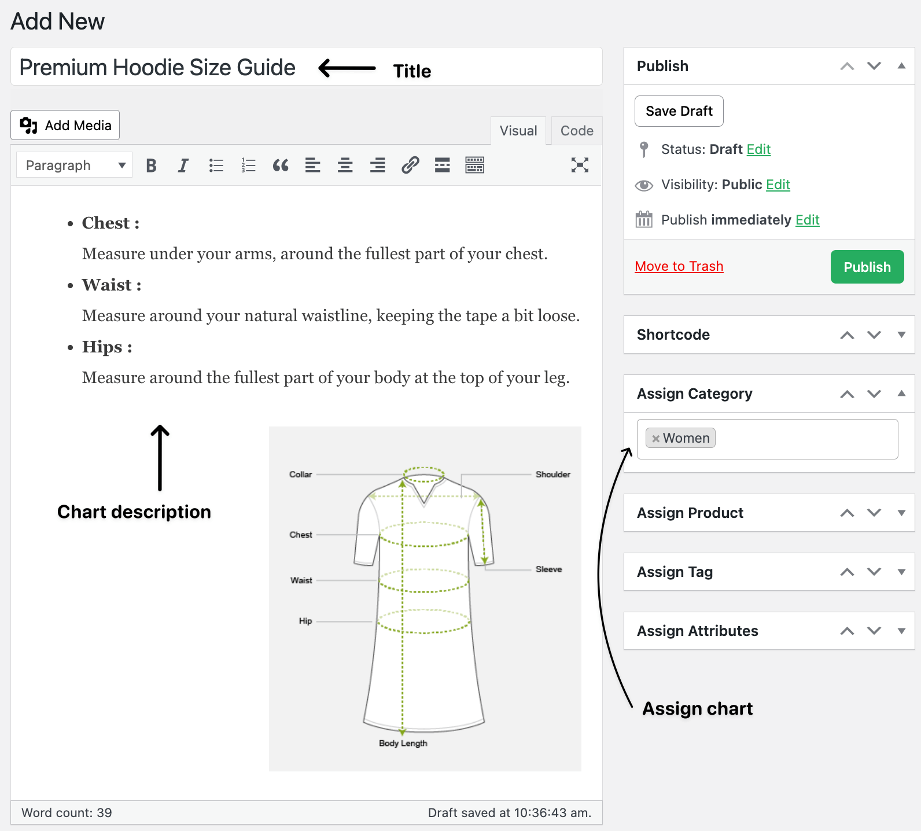Align text left
This screenshot has height=831, width=921.
[313, 166]
